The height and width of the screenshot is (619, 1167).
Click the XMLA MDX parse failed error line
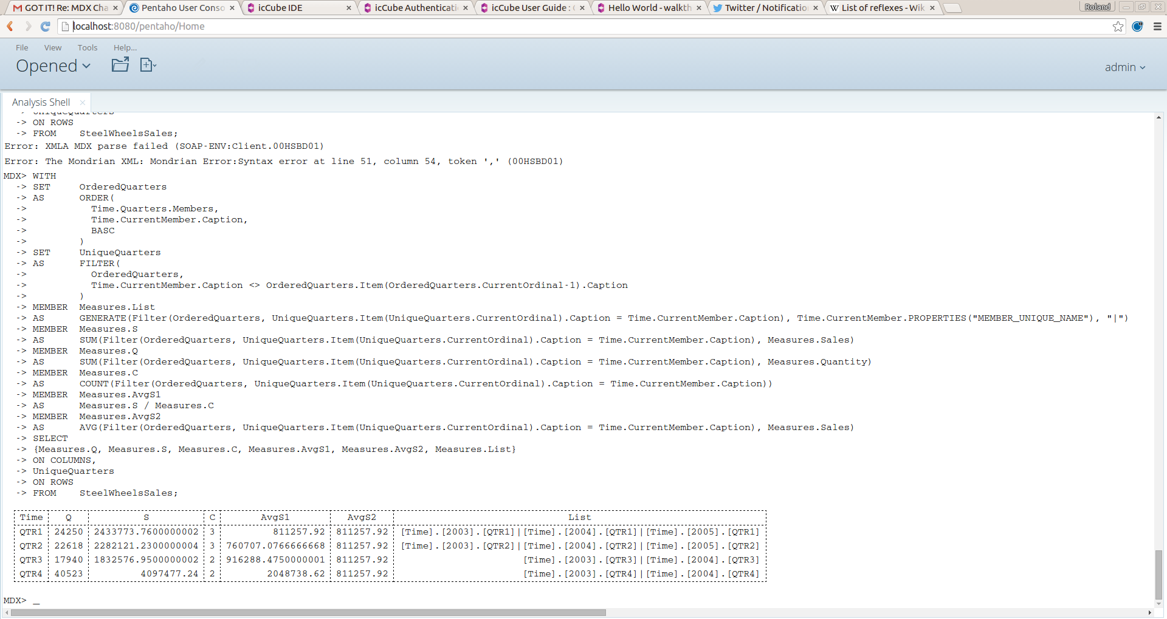(x=164, y=146)
